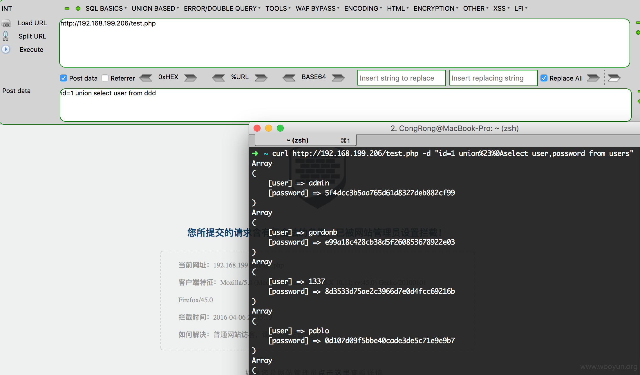Toggle the Post data checkbox

click(64, 78)
